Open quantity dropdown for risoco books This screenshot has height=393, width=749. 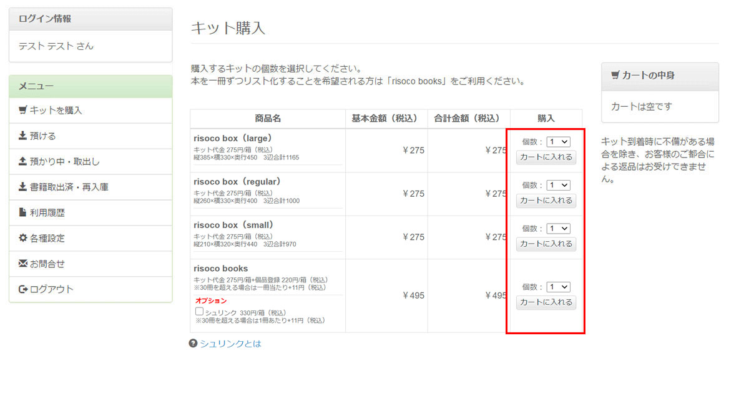click(x=558, y=287)
